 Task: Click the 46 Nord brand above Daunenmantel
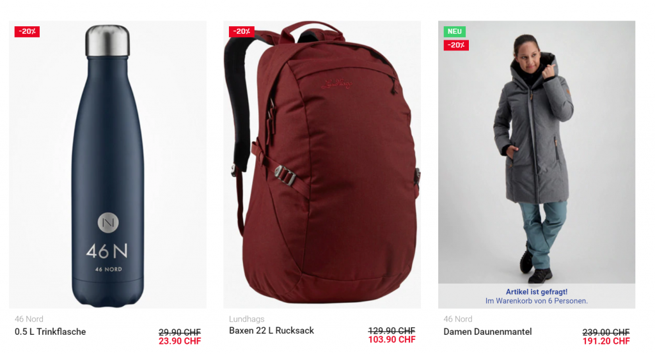tap(458, 319)
